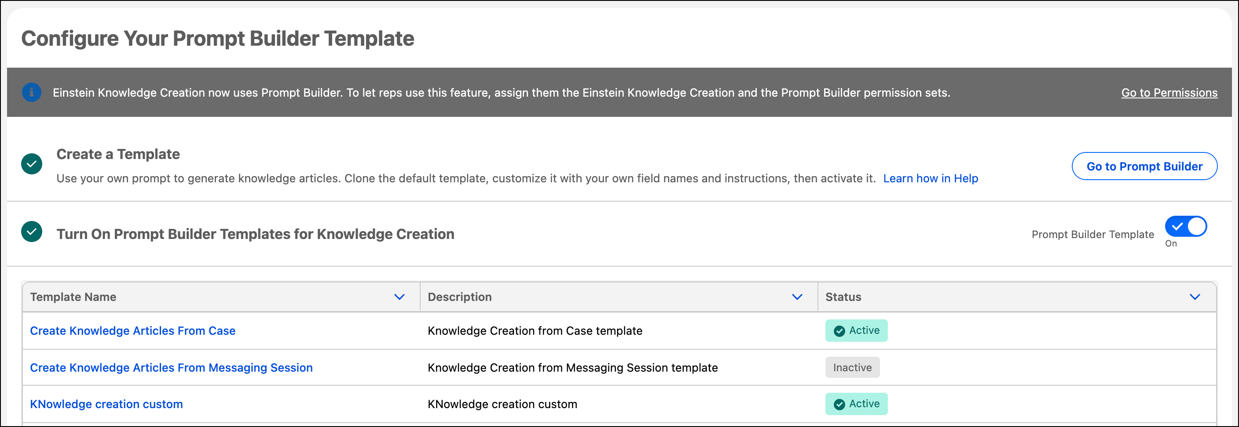Open the Learn how in Help link

click(x=930, y=178)
